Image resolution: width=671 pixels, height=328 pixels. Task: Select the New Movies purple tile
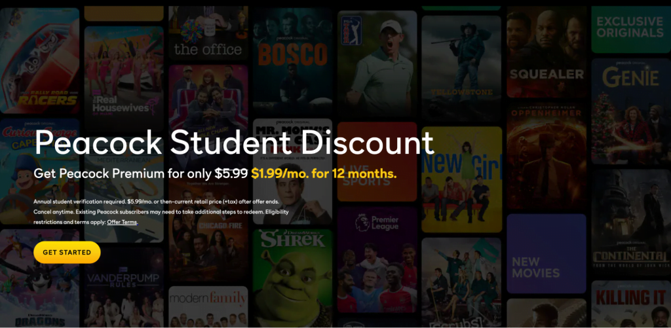546,253
